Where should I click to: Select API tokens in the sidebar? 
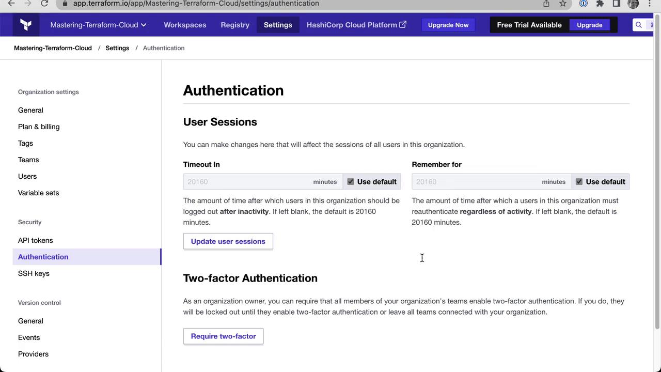35,240
